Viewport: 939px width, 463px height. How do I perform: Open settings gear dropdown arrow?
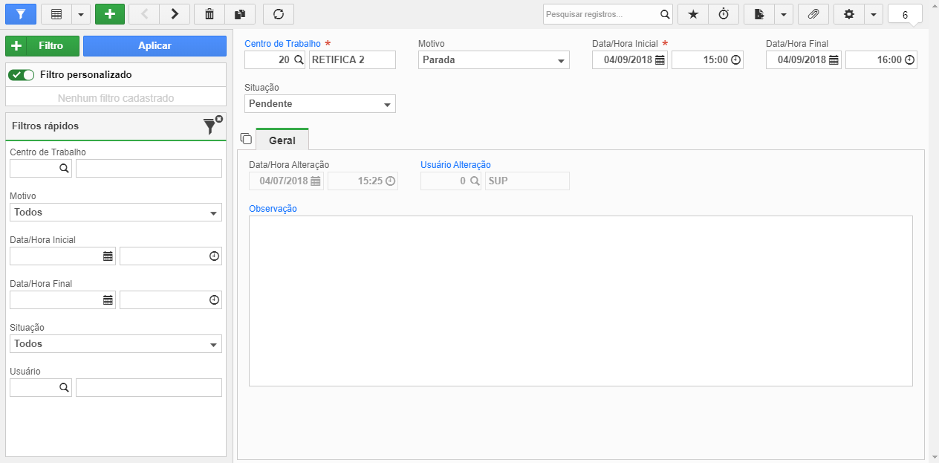point(874,14)
